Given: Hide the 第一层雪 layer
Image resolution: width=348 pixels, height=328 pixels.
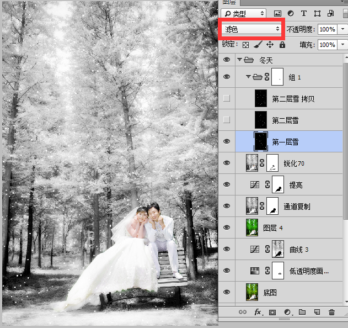Looking at the screenshot, I should pyautogui.click(x=227, y=141).
